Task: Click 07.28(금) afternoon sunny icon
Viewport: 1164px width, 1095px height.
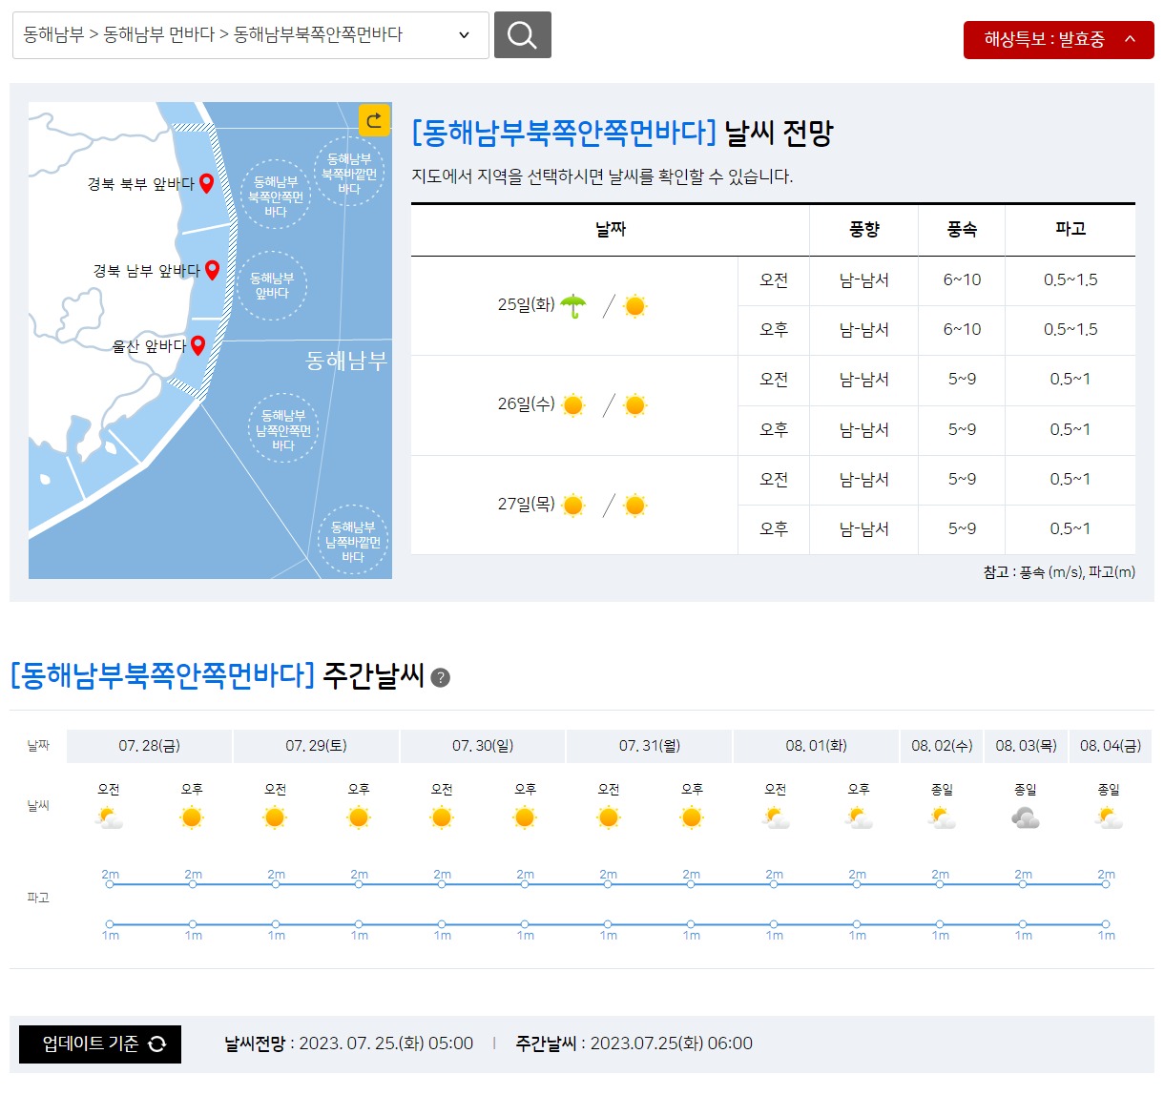Action: tap(192, 817)
